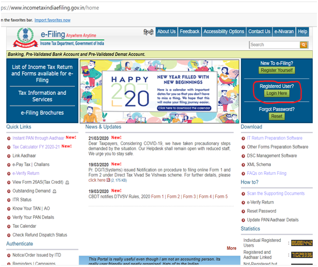Image resolution: width=318 pixels, height=267 pixels.
Task: Open the e-Nivaran menu
Action: 284,32
